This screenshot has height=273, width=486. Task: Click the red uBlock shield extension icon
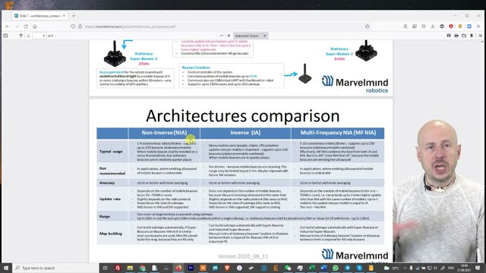pos(451,27)
